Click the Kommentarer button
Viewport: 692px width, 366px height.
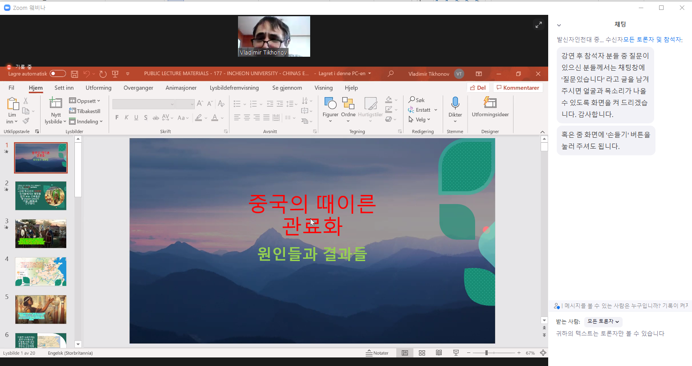click(x=518, y=88)
